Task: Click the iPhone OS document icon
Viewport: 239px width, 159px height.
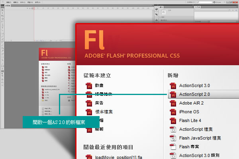Action: point(173,112)
